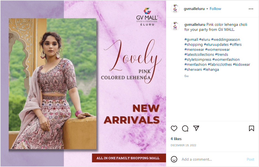Screen dimensions: 259x167
Task: Click gvmalleluru profile avatar in header
Action: [x=175, y=9]
